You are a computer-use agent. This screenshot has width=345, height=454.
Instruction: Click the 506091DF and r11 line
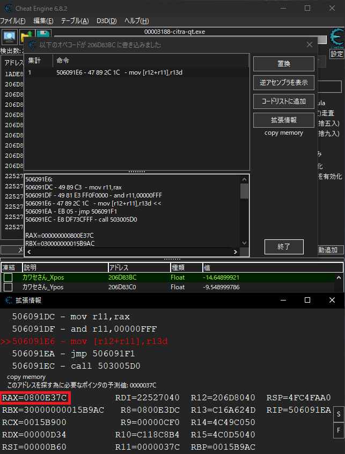[84, 329]
